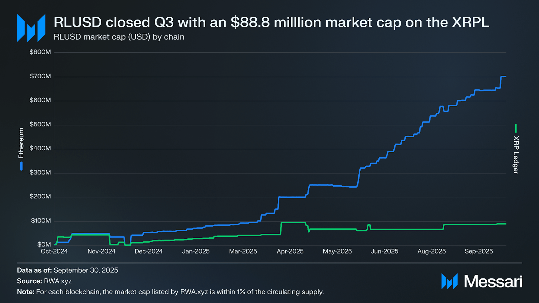The width and height of the screenshot is (539, 303).
Task: Click the Oct-2024 x-axis label
Action: point(54,251)
